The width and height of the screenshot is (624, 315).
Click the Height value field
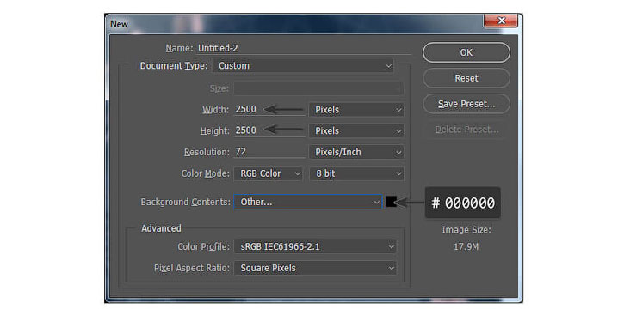(269, 130)
